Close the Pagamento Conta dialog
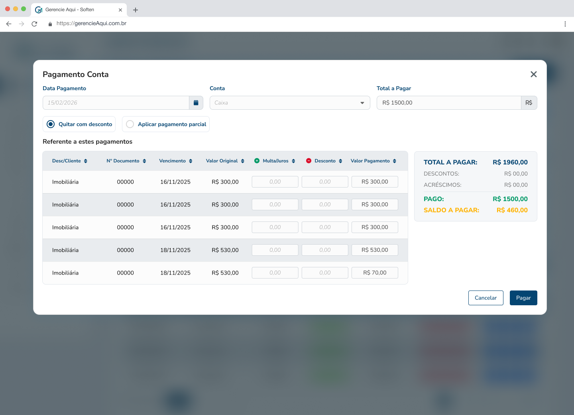Image resolution: width=574 pixels, height=415 pixels. pos(533,74)
